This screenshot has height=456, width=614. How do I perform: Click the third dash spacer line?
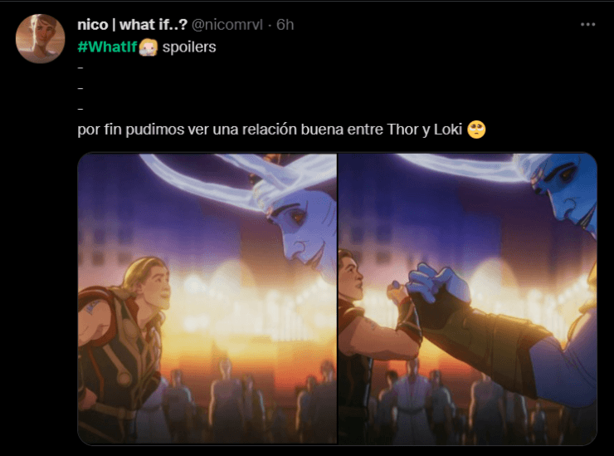click(80, 109)
